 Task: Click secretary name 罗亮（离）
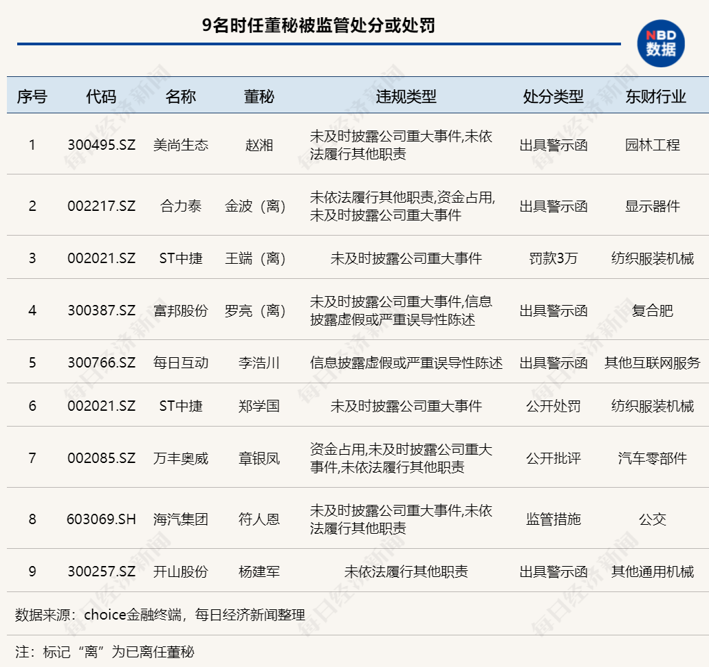256,310
